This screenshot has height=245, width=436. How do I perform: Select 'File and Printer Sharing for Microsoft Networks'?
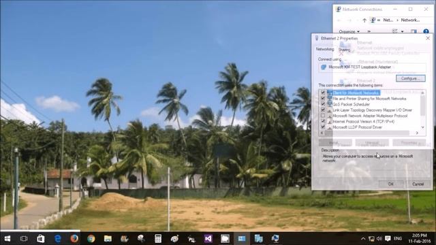point(369,99)
